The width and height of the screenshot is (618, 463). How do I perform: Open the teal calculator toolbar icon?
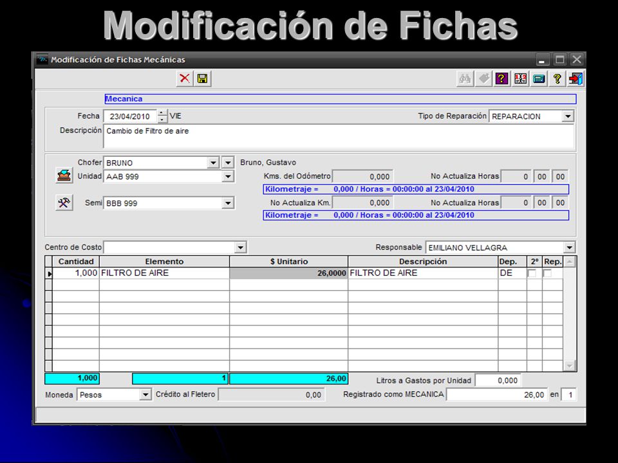point(539,78)
